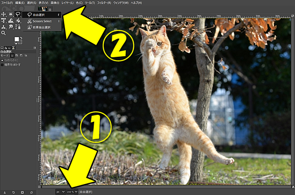The image size is (295, 195).
Task: Click the background color swatch
Action: coord(20,42)
